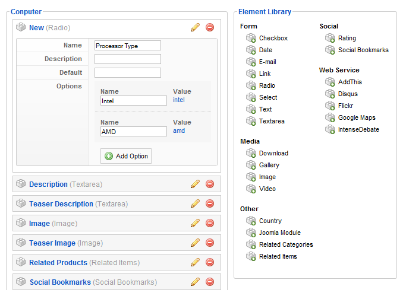This screenshot has height=296, width=403.
Task: Add the Google Maps element icon
Action: coord(330,117)
